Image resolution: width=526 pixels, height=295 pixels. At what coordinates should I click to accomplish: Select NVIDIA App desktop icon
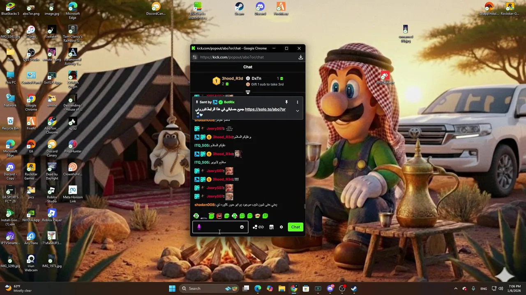[x=31, y=216]
